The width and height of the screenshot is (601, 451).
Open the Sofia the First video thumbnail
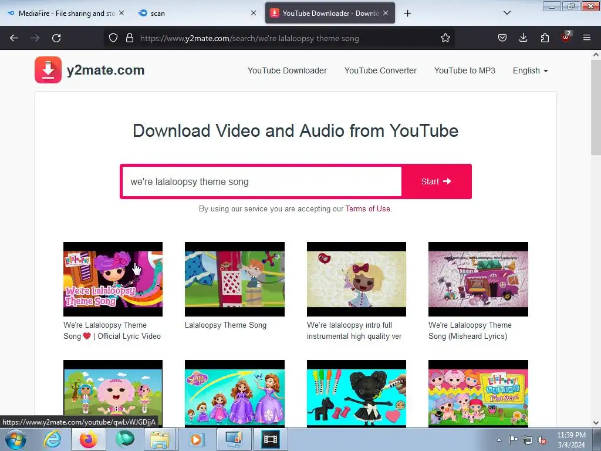tap(235, 393)
